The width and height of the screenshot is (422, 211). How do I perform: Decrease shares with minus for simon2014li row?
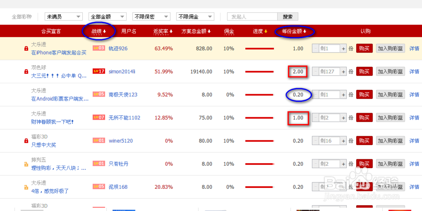[x=315, y=71]
